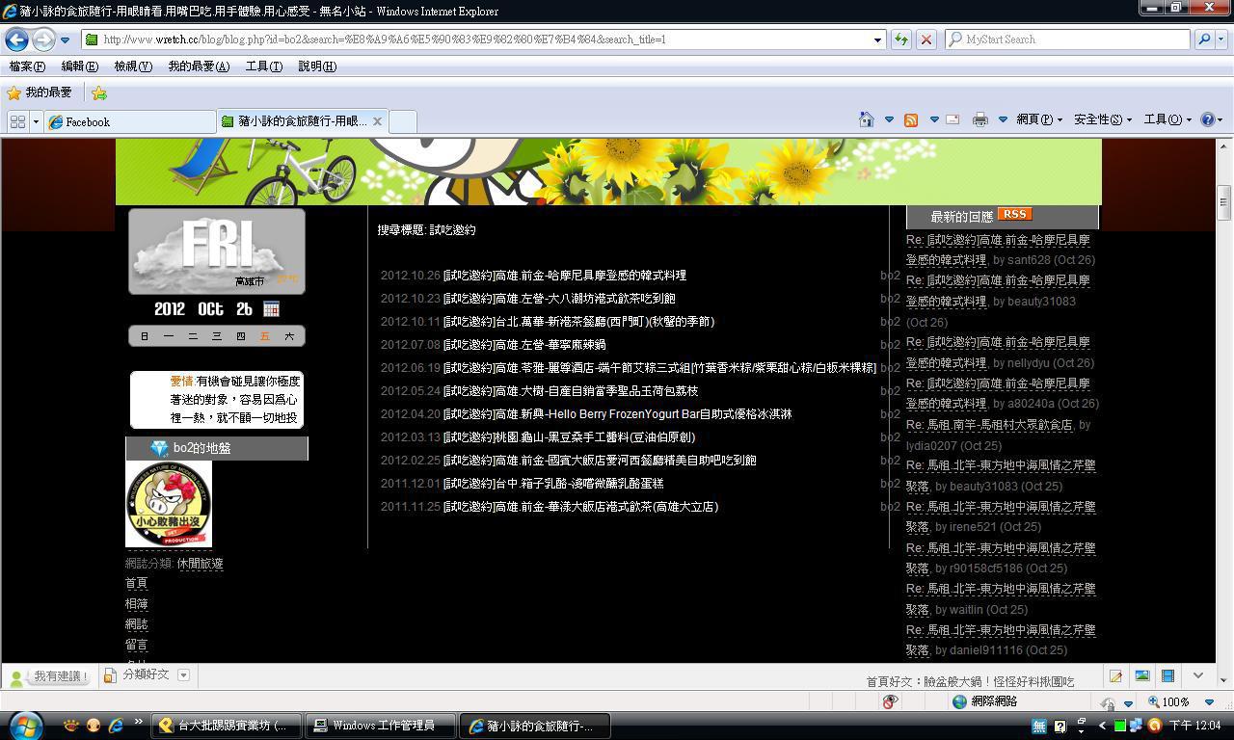Open 網頁(P) command bar menu
This screenshot has height=740, width=1234.
pos(1038,119)
